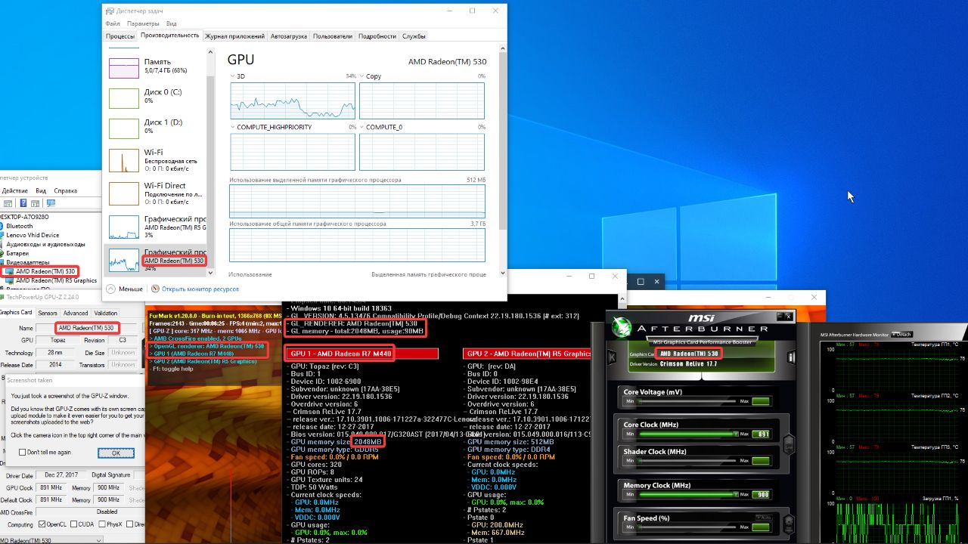Select AMD Radeon(TM) 530 device entry
The height and width of the screenshot is (544, 968).
coord(45,271)
